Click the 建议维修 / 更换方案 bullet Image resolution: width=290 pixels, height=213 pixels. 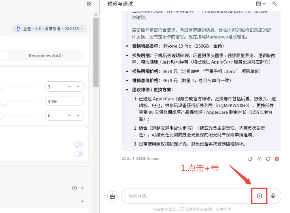coord(152,90)
